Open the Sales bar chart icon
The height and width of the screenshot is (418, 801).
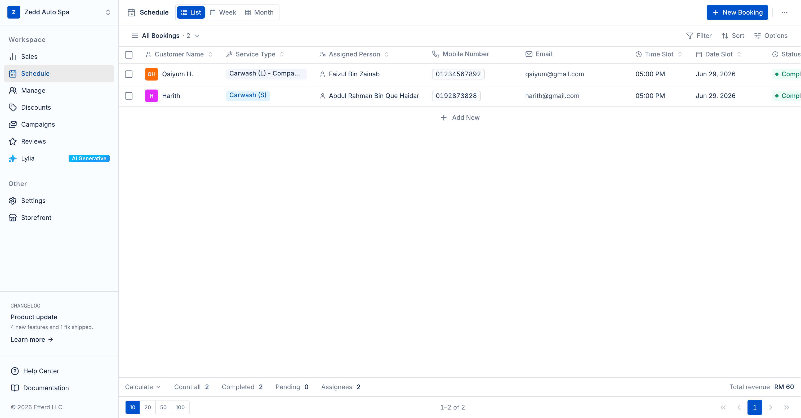pos(13,57)
